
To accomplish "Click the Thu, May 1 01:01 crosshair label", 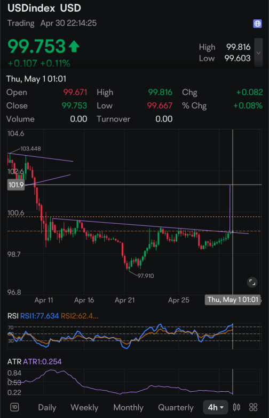I will [233, 300].
